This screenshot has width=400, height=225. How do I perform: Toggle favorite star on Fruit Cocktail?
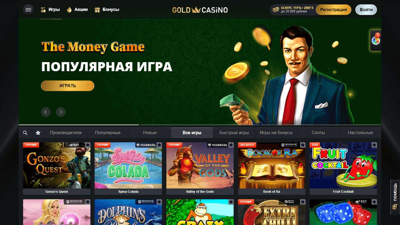click(x=374, y=145)
